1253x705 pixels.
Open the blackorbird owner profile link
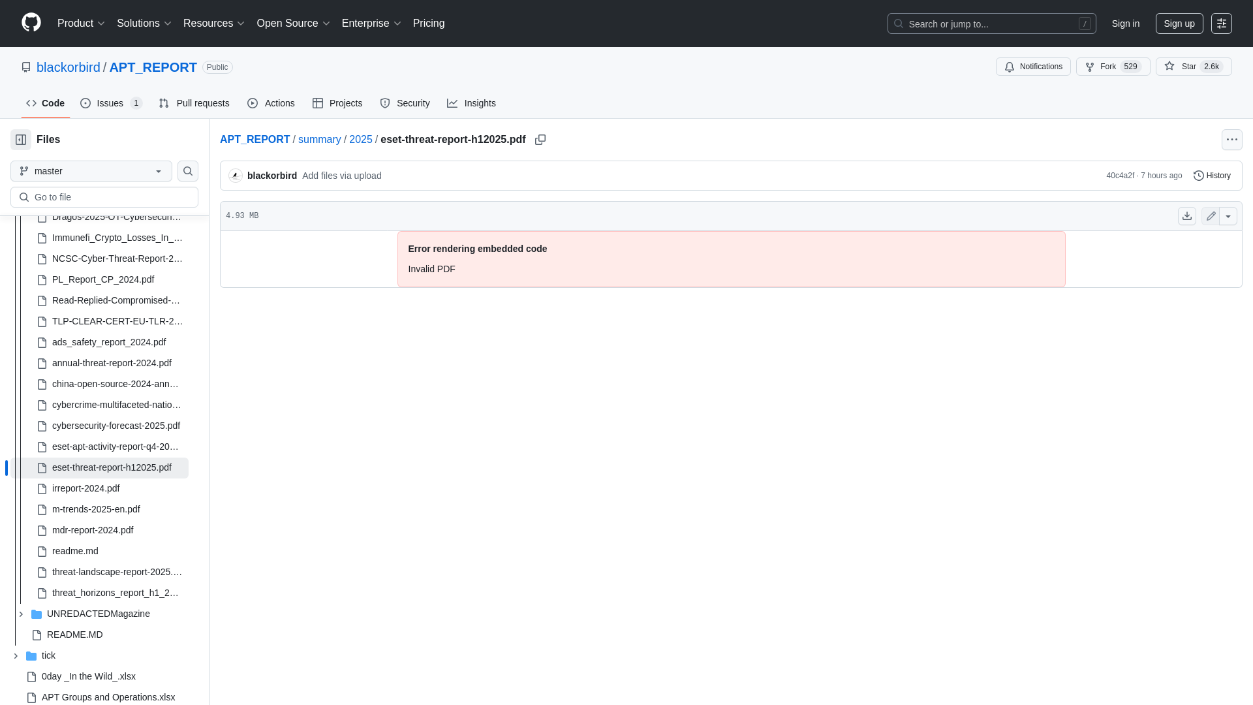point(69,67)
